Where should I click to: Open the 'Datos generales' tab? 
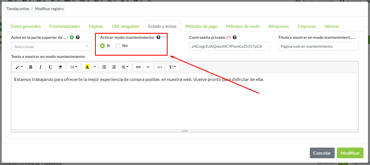[26, 26]
